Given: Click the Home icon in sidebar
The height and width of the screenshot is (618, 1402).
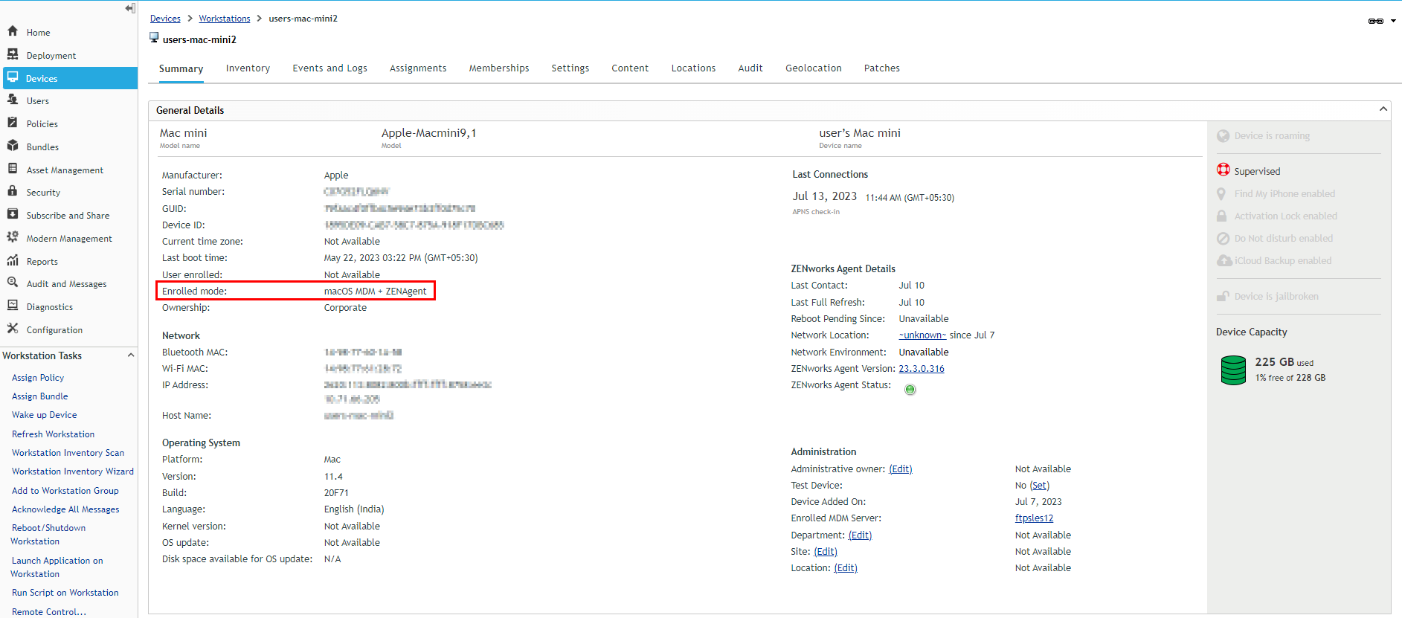Looking at the screenshot, I should [x=13, y=31].
